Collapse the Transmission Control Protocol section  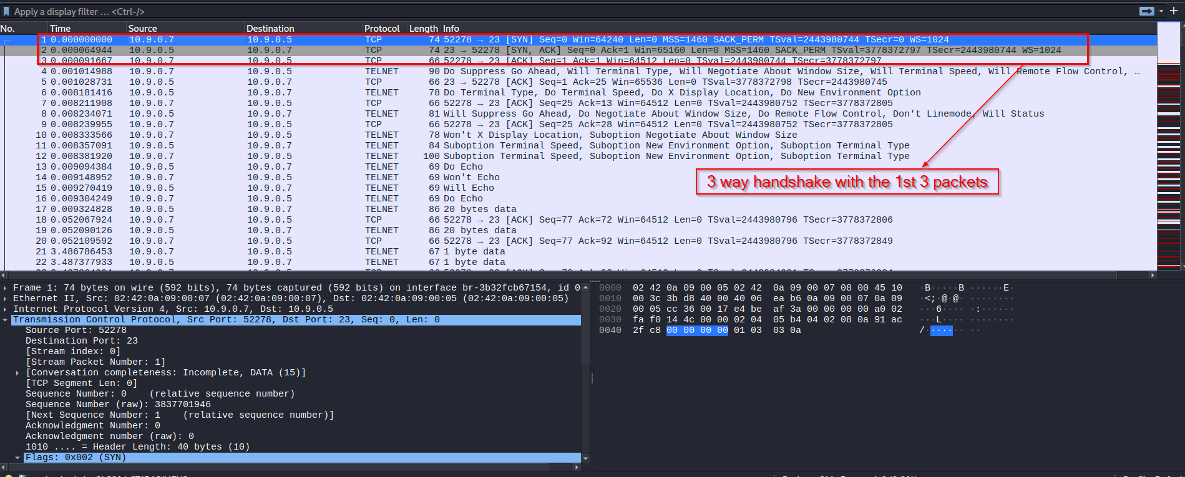[x=6, y=320]
